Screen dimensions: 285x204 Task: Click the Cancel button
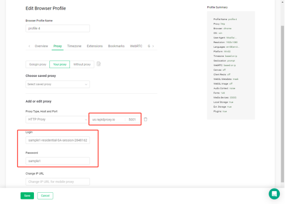pyautogui.click(x=45, y=196)
